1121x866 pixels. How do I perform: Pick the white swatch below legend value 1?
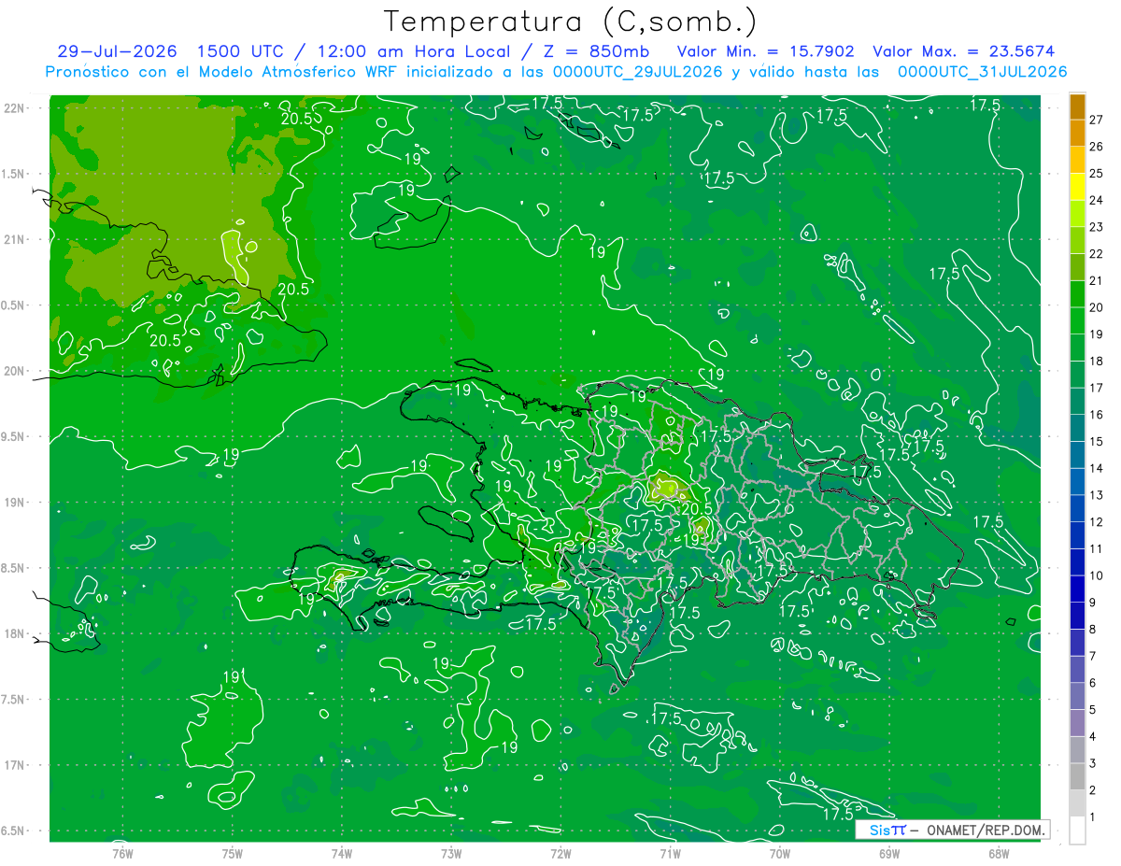(x=1077, y=831)
